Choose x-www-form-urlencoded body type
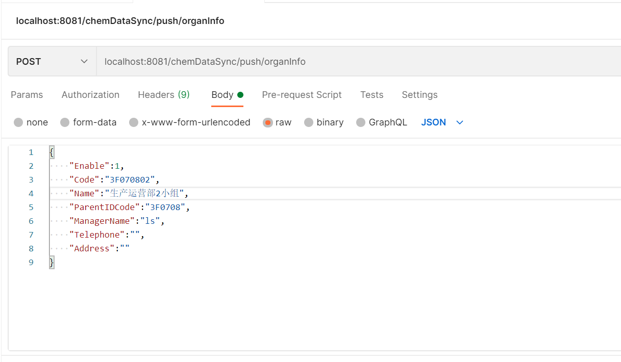Screen dimensions: 621x362 [189, 122]
